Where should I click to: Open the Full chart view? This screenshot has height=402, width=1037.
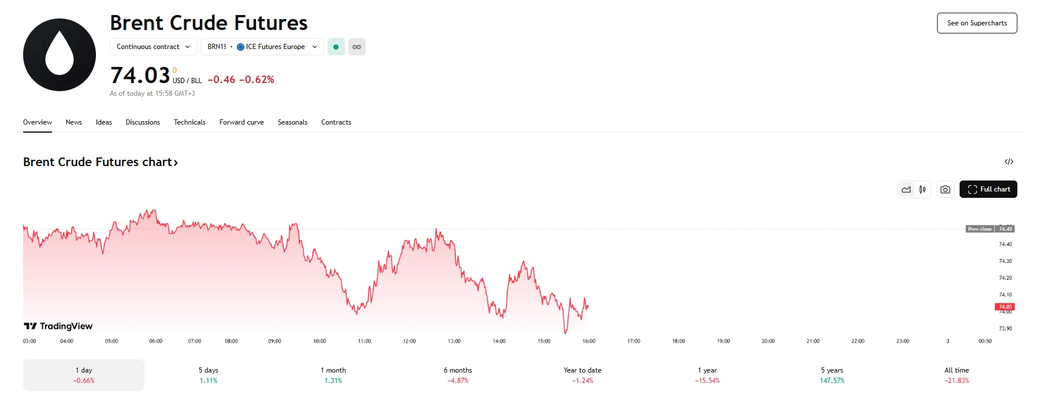pos(988,189)
